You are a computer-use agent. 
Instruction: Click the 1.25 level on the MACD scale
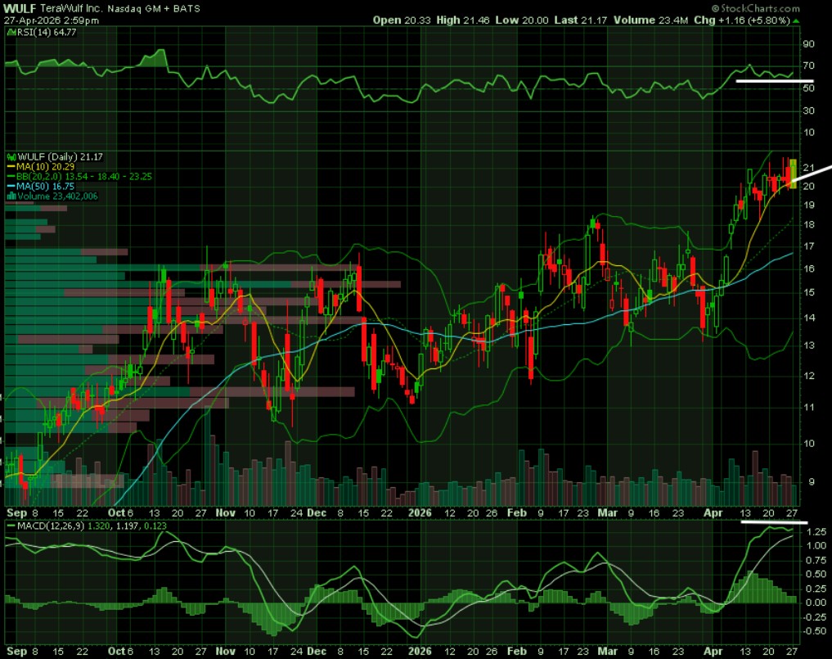[x=816, y=532]
